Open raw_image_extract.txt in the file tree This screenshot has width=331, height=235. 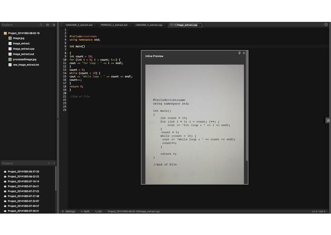(x=26, y=65)
